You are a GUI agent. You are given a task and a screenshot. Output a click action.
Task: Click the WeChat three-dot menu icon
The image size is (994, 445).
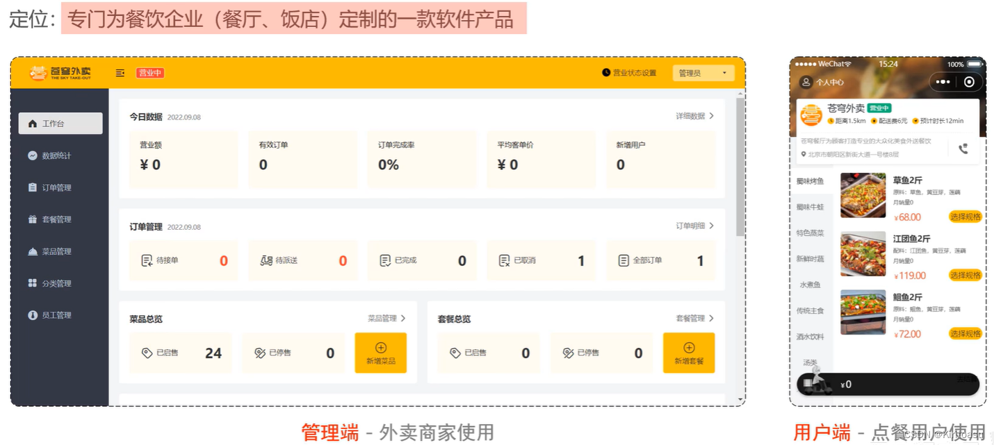point(943,82)
